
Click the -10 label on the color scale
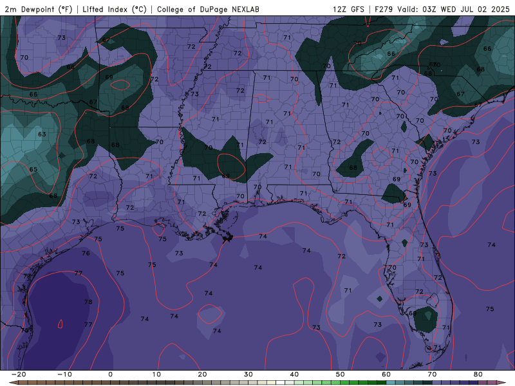pyautogui.click(x=64, y=374)
